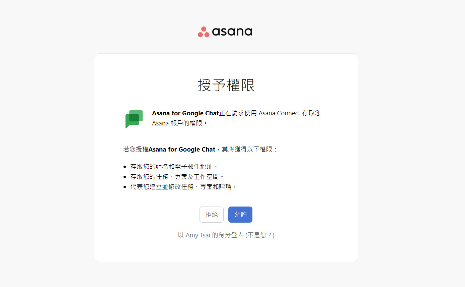Click the green Google Chat app icon
Image resolution: width=465 pixels, height=287 pixels.
pyautogui.click(x=134, y=119)
